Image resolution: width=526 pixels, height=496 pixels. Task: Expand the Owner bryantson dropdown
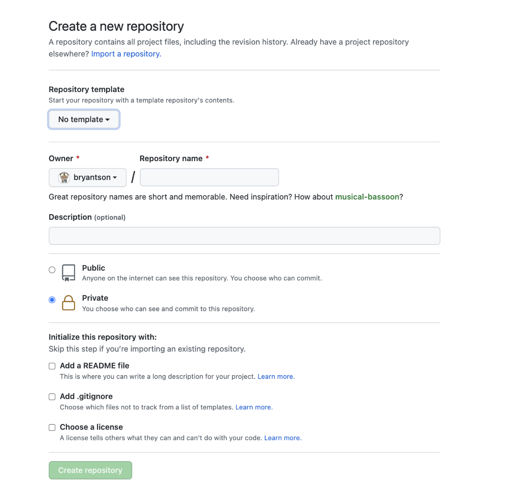click(88, 177)
